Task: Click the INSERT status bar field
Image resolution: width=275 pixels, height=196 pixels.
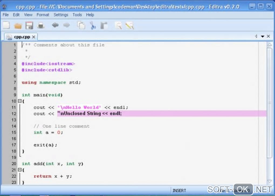Action: click(179, 190)
